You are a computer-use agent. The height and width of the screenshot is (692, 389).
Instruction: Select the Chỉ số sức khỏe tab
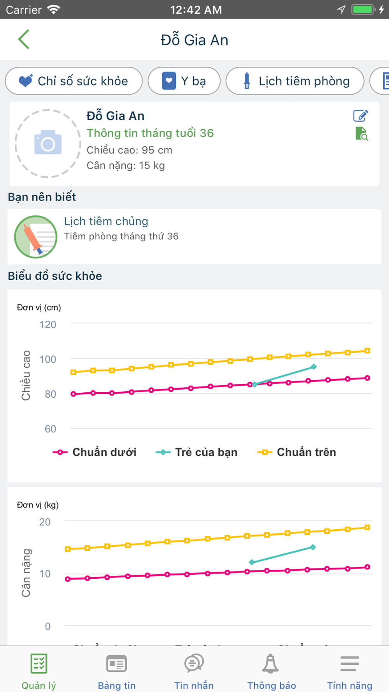(74, 81)
